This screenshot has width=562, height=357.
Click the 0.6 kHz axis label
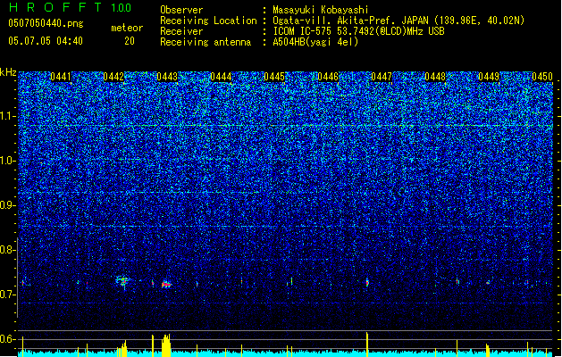(7, 339)
